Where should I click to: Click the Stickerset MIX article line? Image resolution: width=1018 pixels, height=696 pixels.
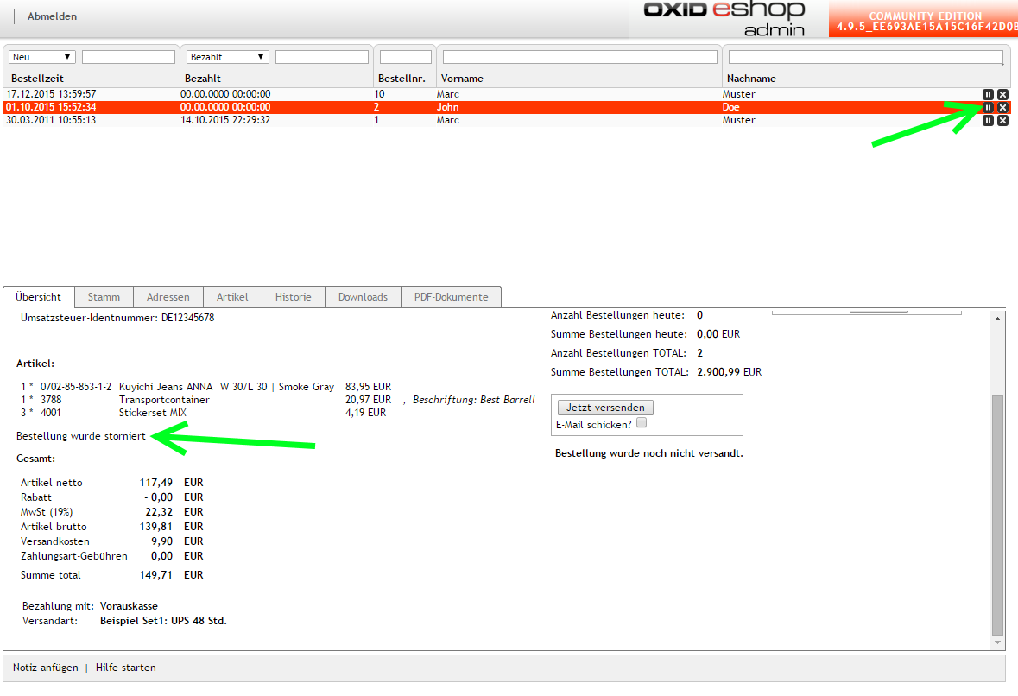click(153, 413)
